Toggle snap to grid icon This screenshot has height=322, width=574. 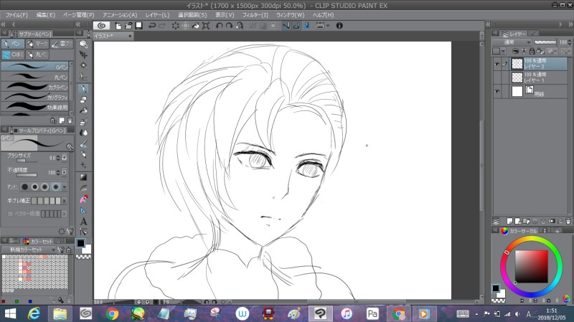(x=307, y=26)
